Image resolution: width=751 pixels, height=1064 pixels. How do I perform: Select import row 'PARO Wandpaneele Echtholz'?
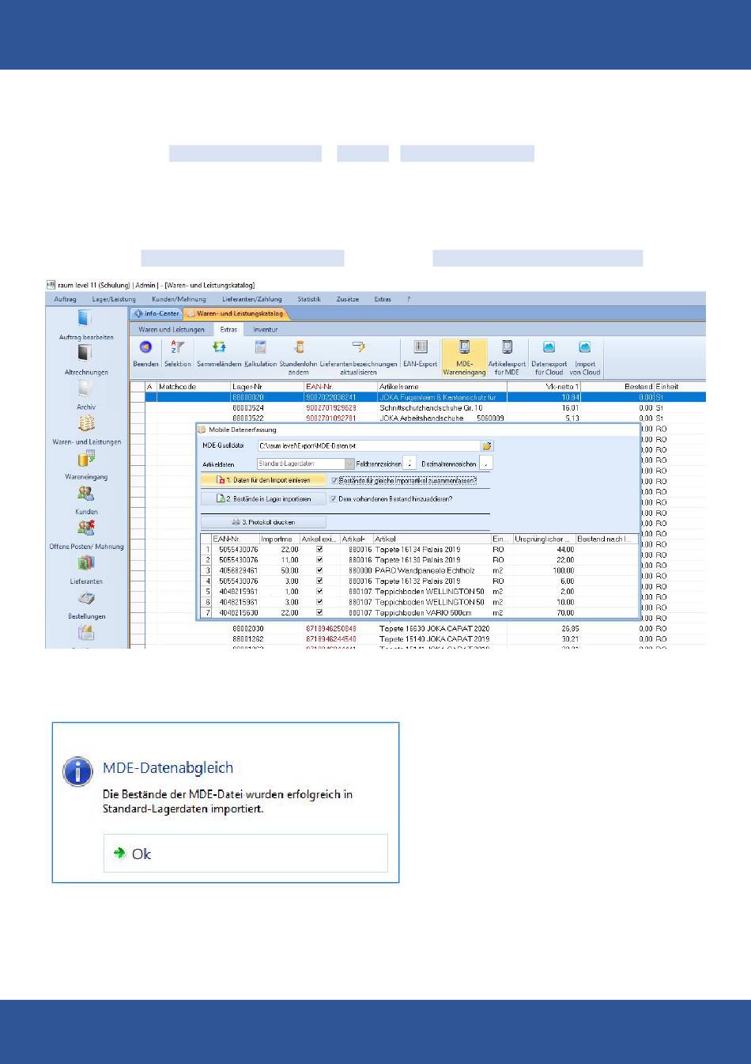420,570
